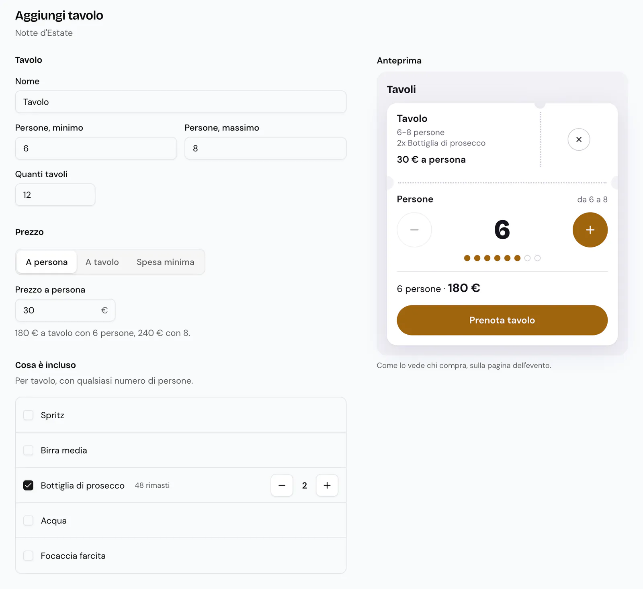Click the '6 persone · 180 €' total
Image resolution: width=643 pixels, height=589 pixels.
438,288
